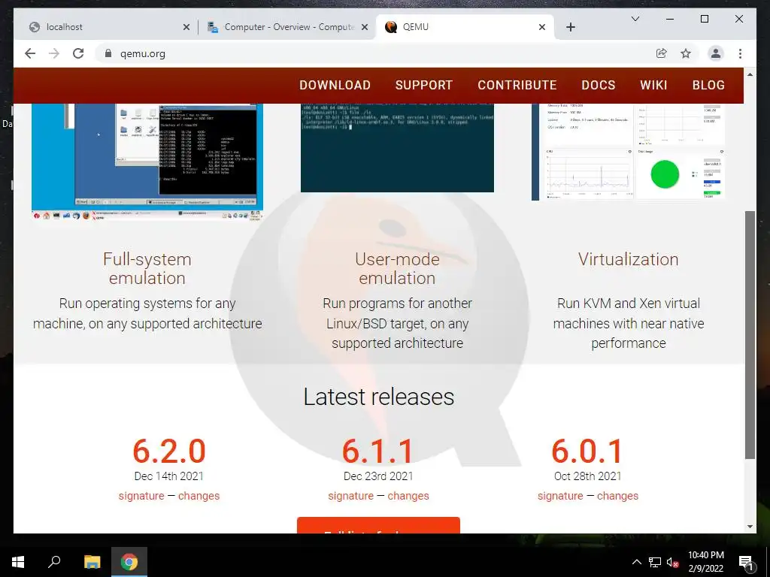Open the signature link for 6.0.1

click(x=560, y=496)
